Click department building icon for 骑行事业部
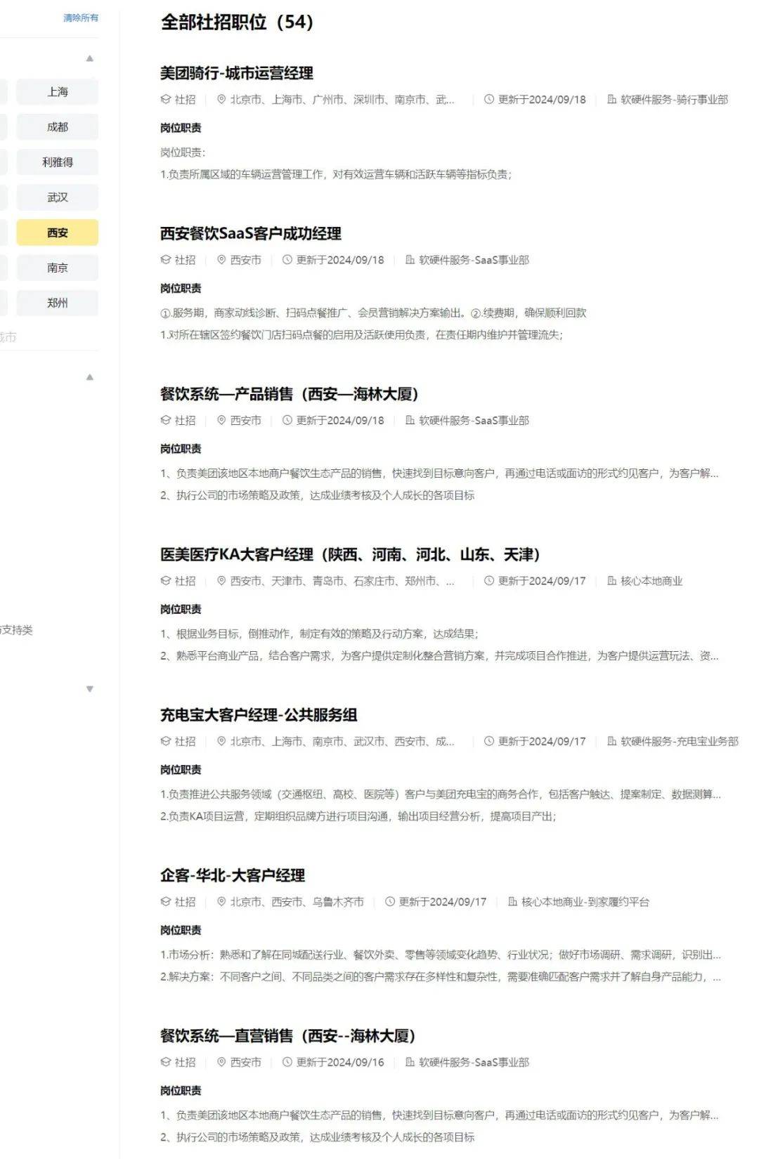Screen dimensions: 759x1159 pos(612,100)
